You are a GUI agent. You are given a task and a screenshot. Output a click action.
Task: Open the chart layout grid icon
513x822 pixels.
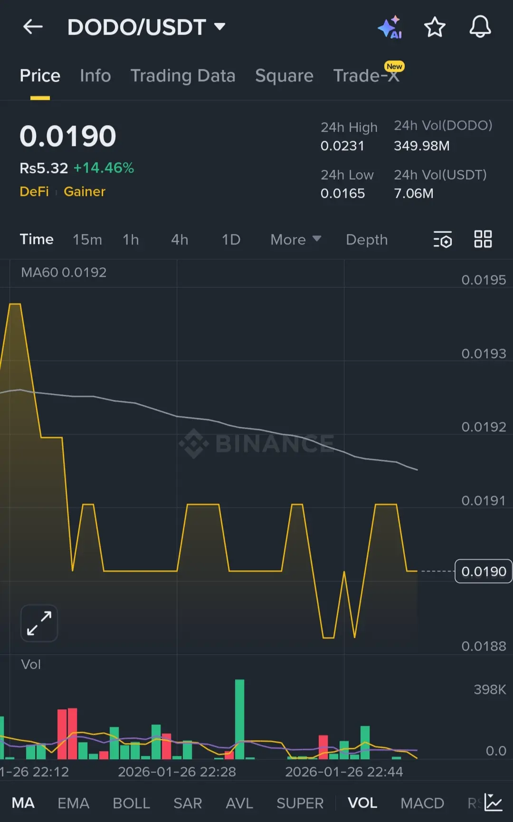(x=483, y=239)
